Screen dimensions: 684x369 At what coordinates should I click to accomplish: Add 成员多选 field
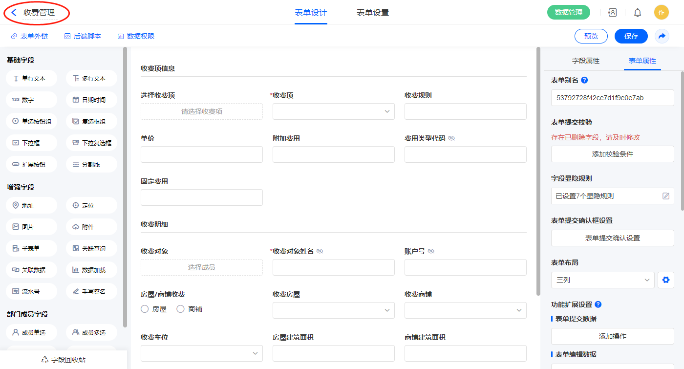[91, 332]
